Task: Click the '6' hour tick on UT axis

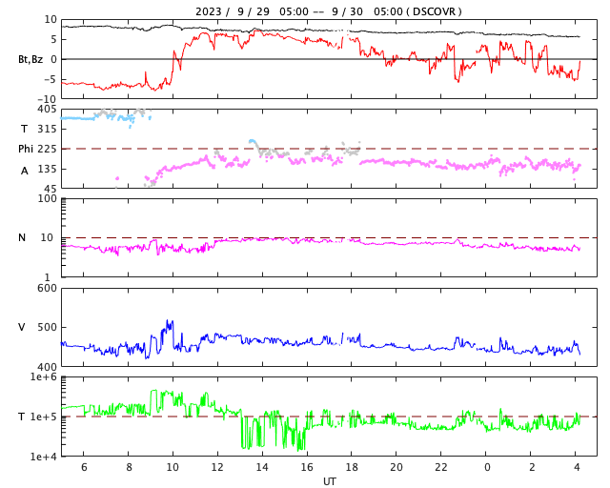Action: coord(84,467)
